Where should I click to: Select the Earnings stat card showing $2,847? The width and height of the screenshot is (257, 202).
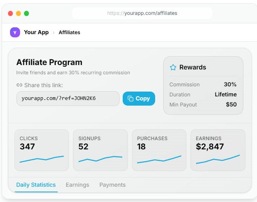coord(217,149)
